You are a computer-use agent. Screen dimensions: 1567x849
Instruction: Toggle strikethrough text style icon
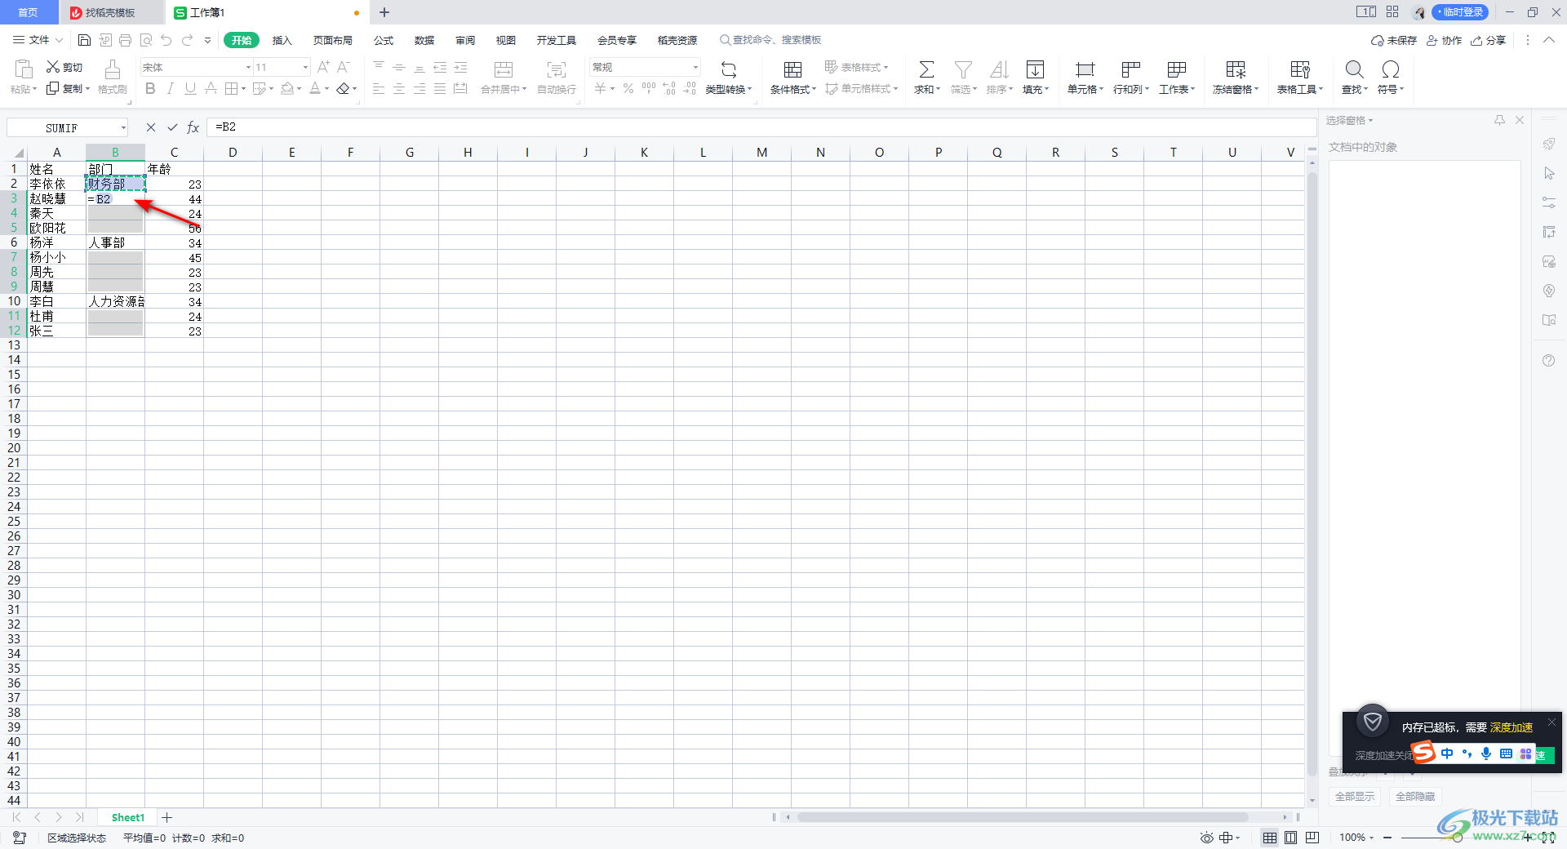211,88
